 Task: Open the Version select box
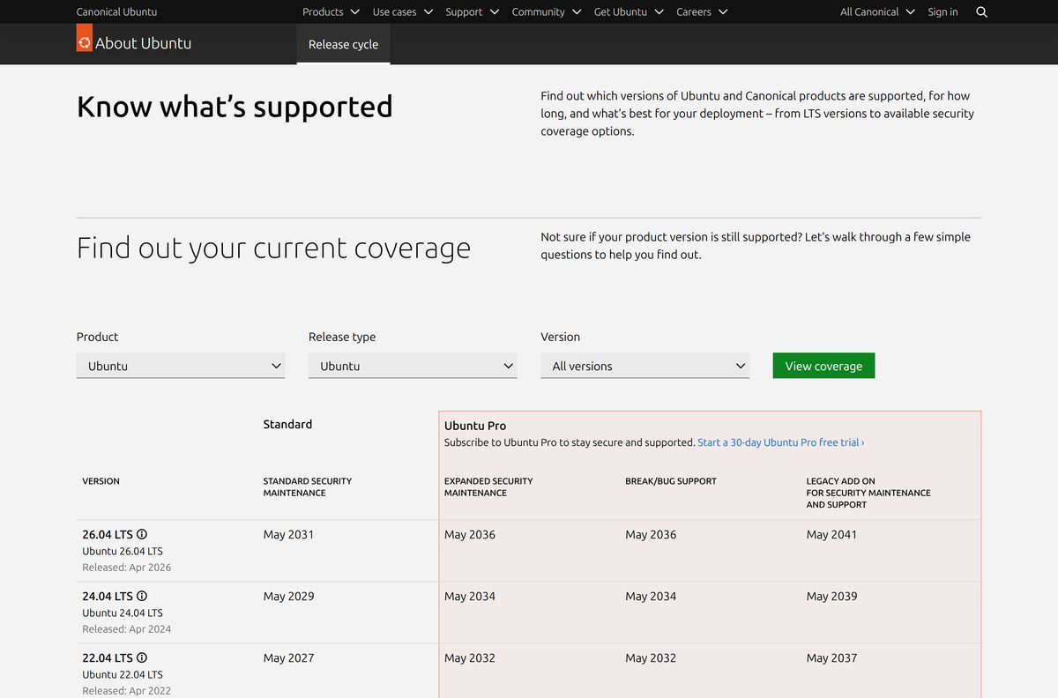(x=644, y=366)
